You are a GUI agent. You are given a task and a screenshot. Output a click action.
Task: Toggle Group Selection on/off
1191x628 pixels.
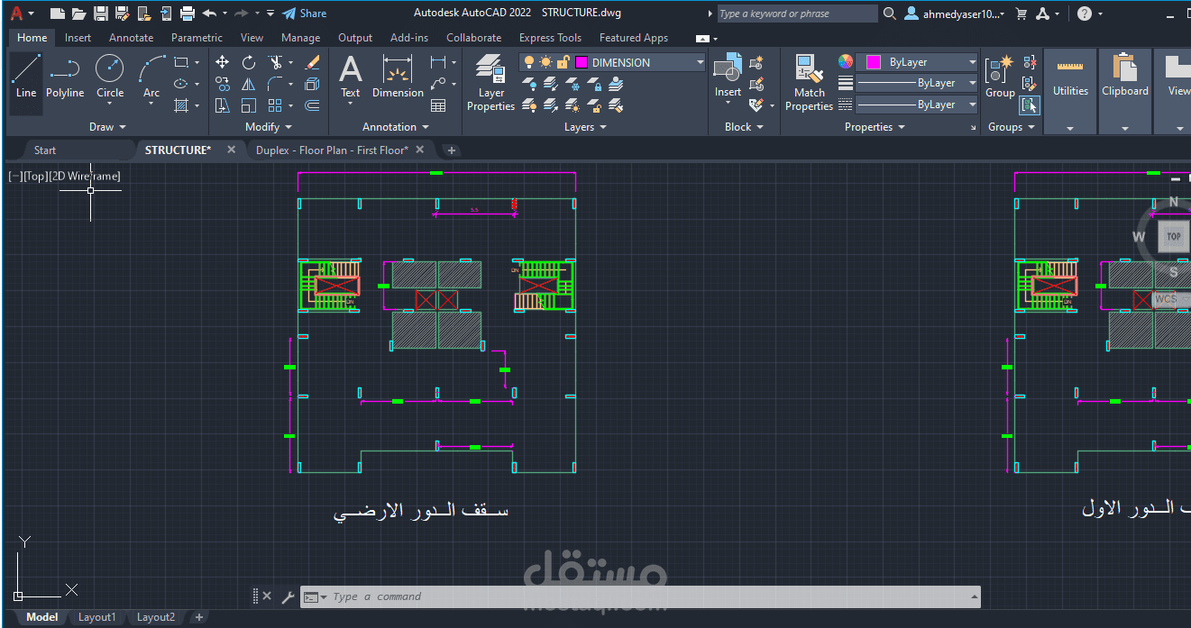pyautogui.click(x=1030, y=105)
